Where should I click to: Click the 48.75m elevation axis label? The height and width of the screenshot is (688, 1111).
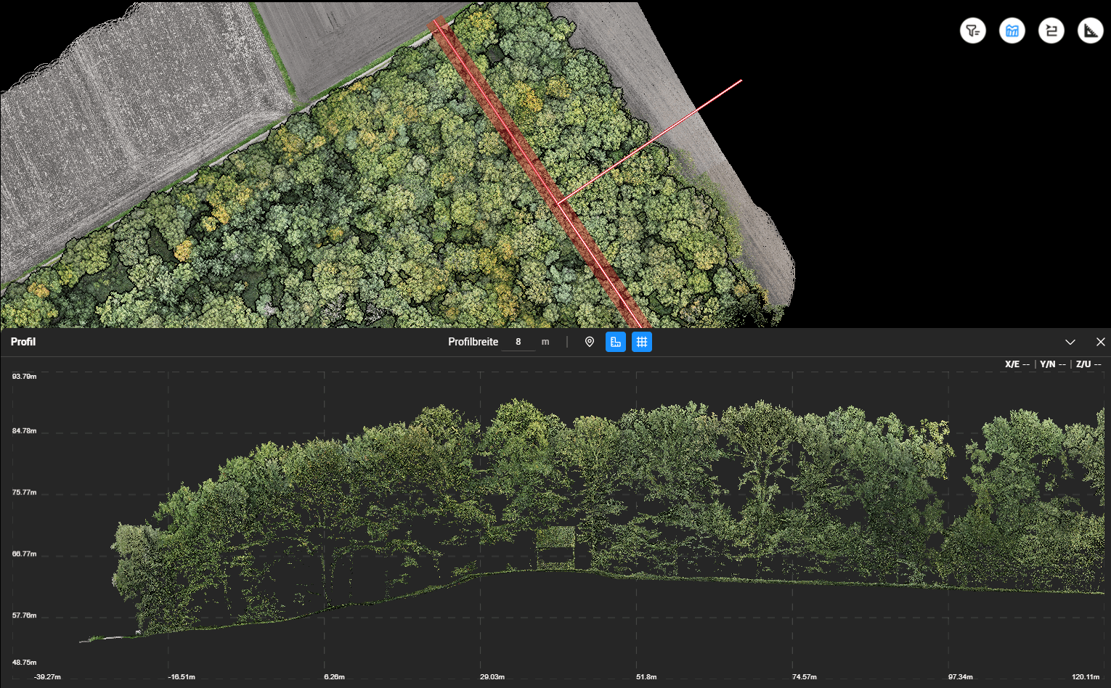coord(24,663)
